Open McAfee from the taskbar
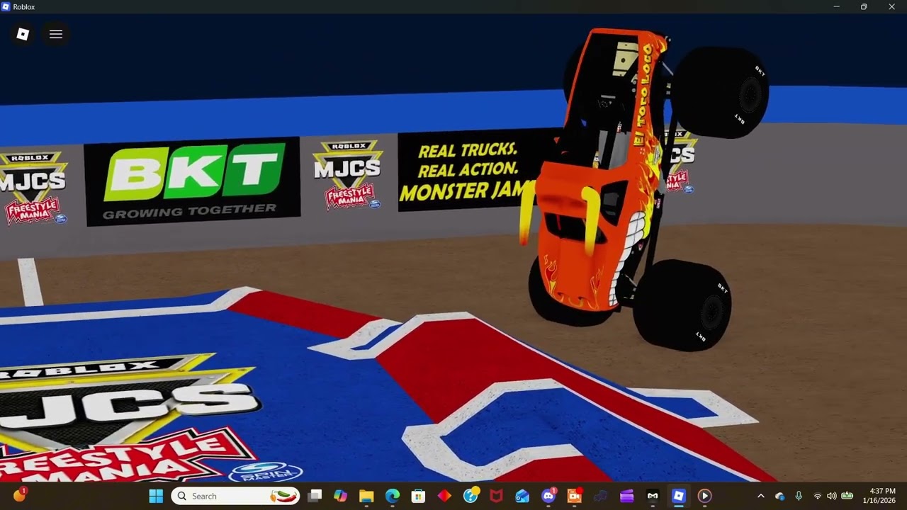 tap(496, 496)
